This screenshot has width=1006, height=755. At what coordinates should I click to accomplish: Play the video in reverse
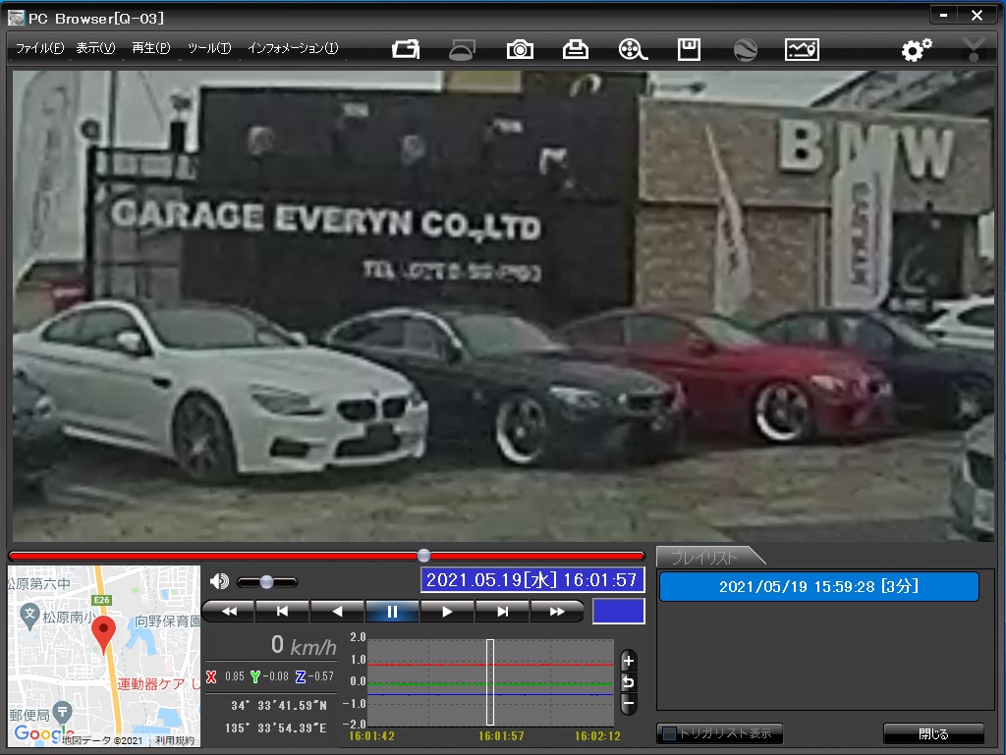point(338,612)
